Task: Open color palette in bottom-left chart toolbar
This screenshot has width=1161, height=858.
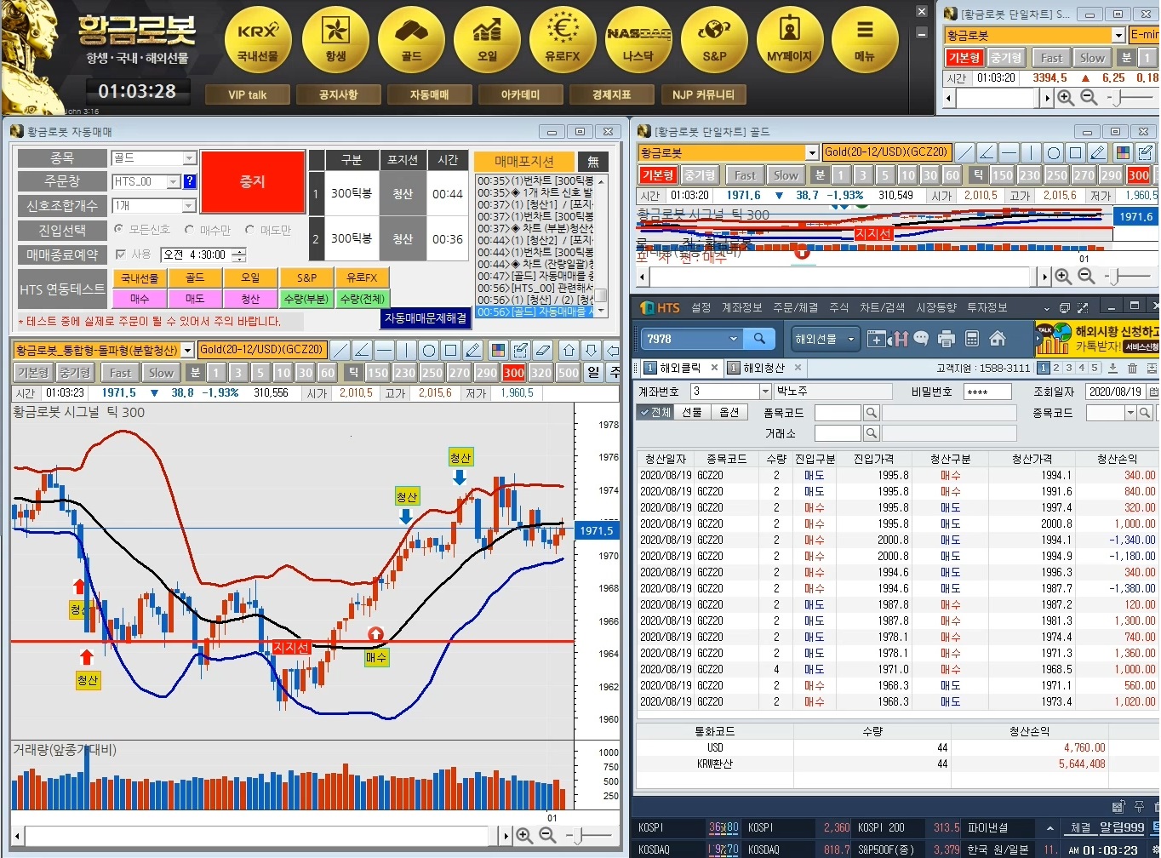Action: click(499, 350)
